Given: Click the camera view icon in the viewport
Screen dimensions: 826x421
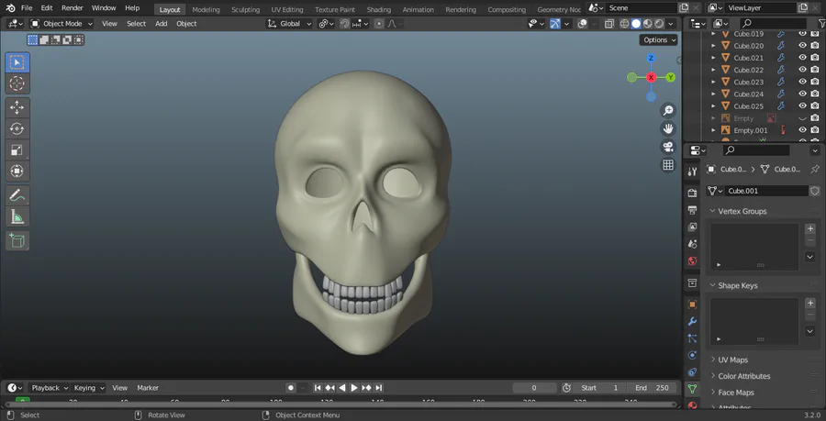Looking at the screenshot, I should 668,147.
